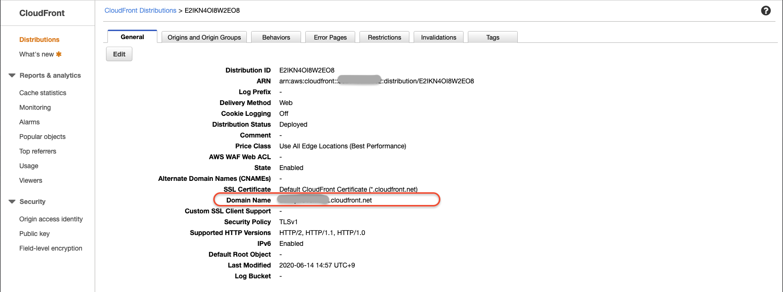Image resolution: width=783 pixels, height=292 pixels.
Task: Select the Restrictions tab
Action: (384, 37)
